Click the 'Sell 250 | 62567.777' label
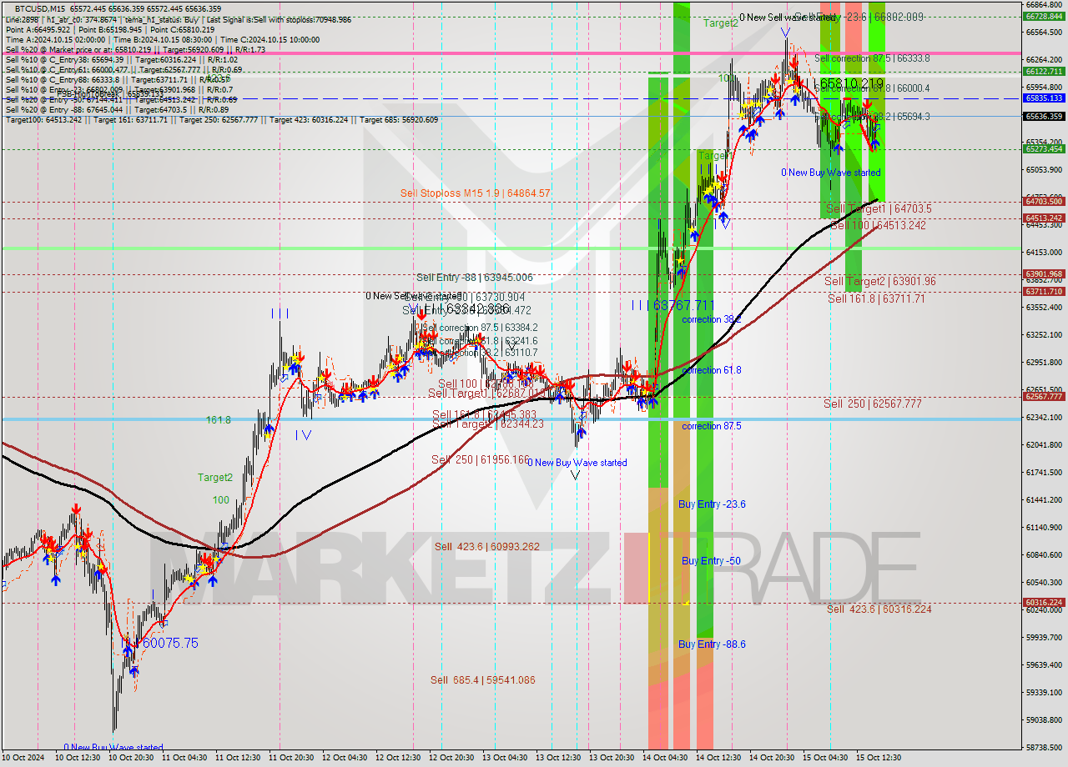 point(873,404)
